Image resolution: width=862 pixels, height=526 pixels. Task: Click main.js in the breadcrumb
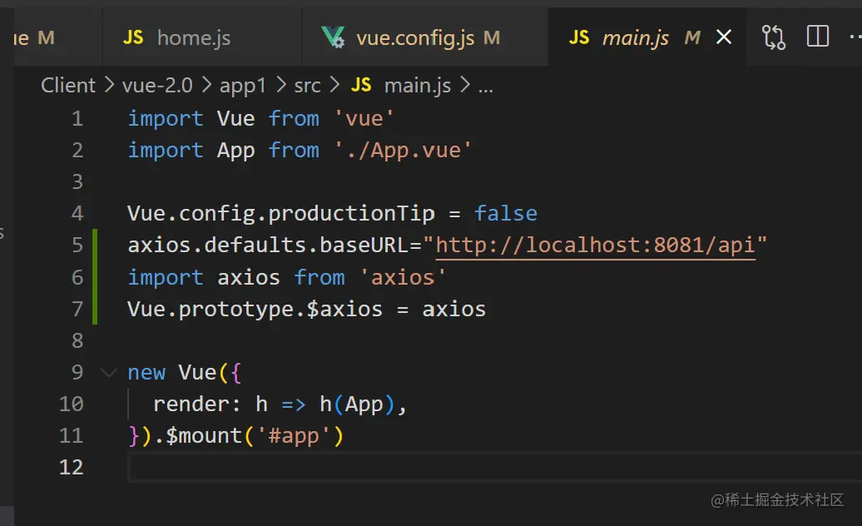(417, 85)
